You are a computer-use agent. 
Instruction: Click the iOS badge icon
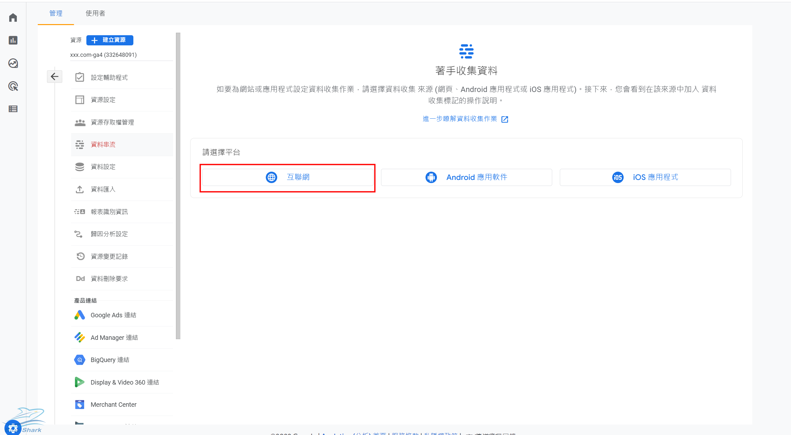tap(618, 177)
